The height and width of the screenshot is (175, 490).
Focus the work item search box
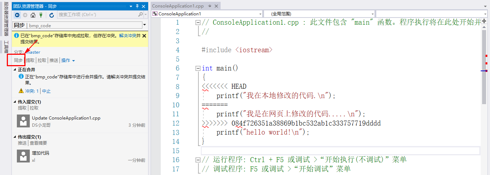point(97,15)
